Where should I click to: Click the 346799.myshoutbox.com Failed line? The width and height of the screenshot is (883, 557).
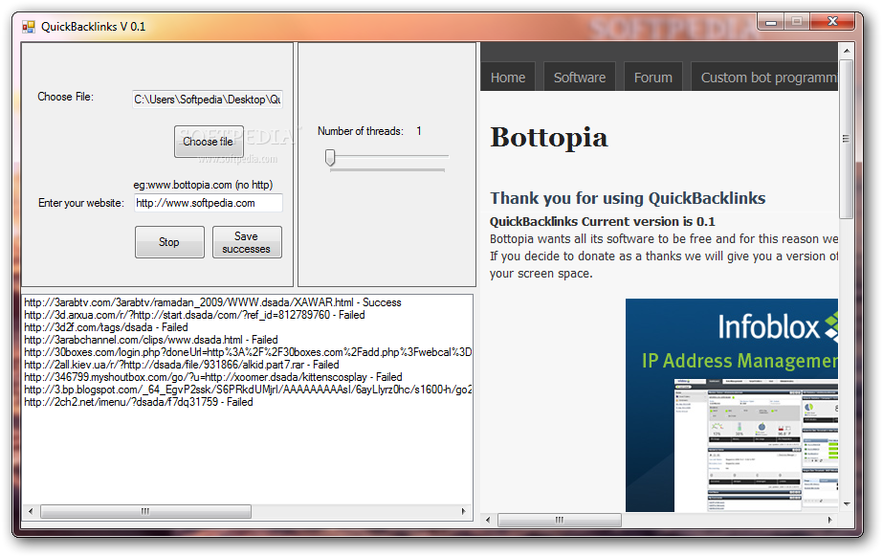point(213,377)
